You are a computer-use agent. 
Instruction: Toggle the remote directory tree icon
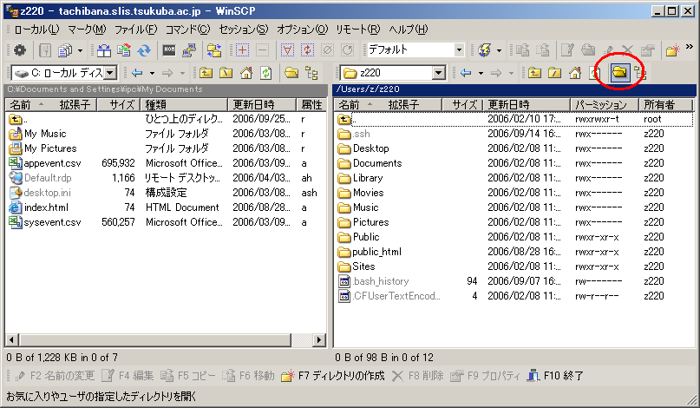coord(640,73)
